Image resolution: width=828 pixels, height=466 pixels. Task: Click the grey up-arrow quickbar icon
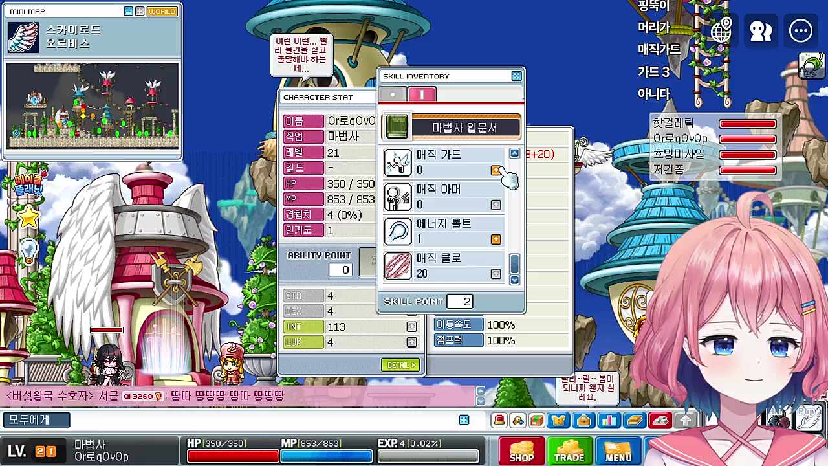[x=686, y=421]
